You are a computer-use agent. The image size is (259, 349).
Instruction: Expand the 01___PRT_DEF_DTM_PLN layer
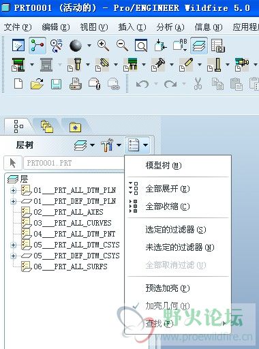click(13, 201)
